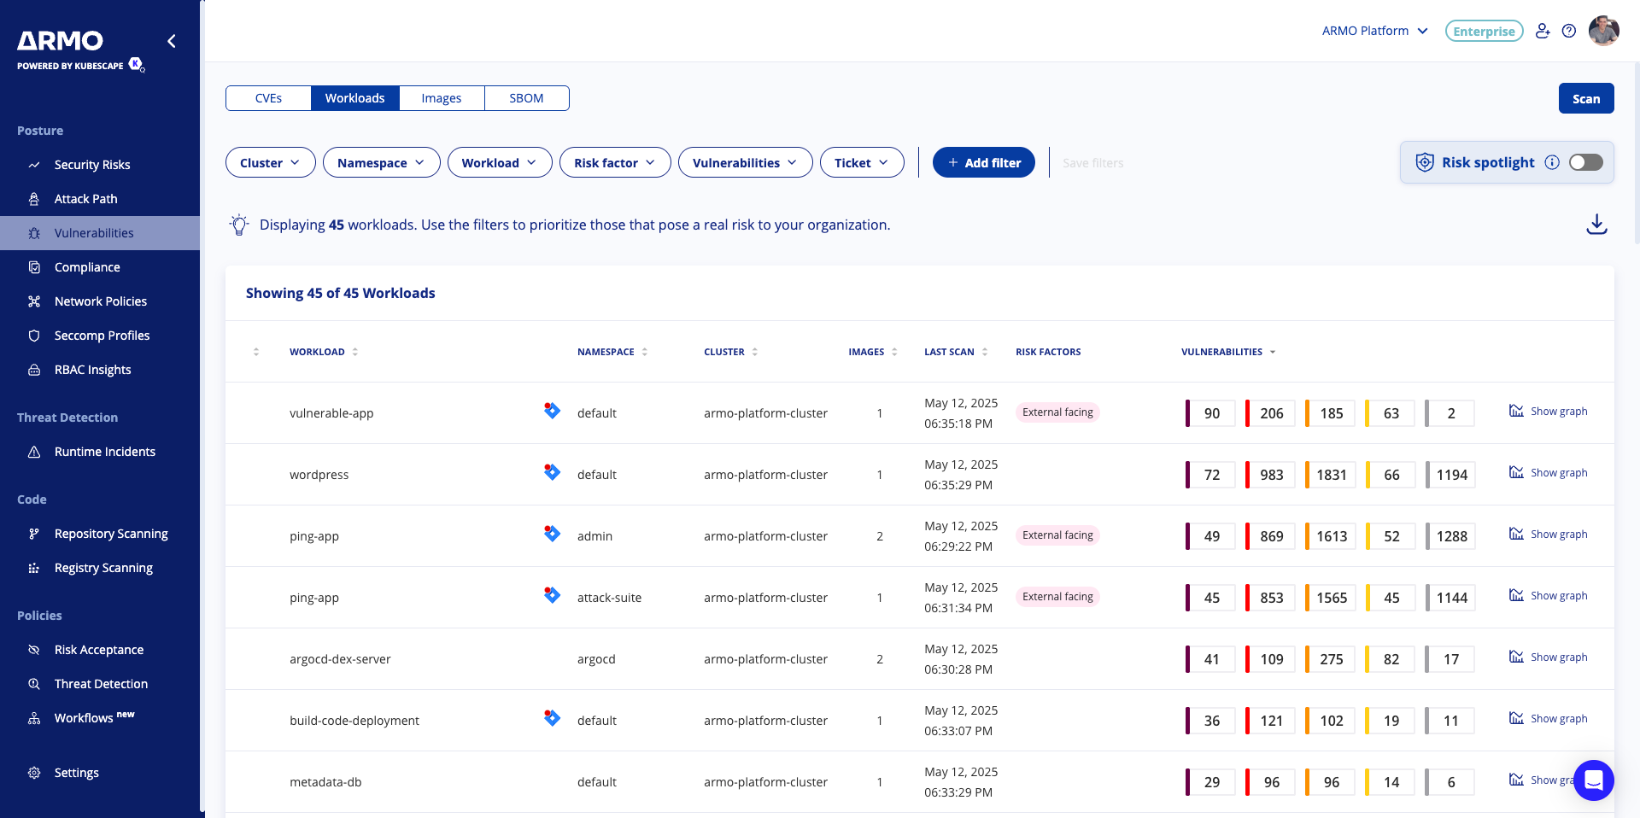Go to Registry Scanning

point(100,568)
